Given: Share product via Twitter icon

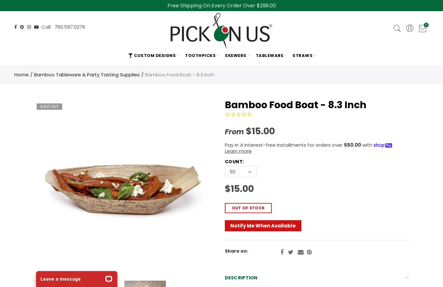Looking at the screenshot, I should (291, 252).
